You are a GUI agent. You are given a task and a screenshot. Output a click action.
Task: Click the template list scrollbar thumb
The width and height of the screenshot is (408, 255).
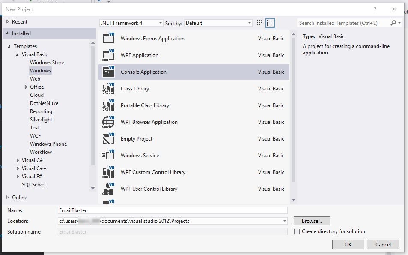[x=293, y=109]
